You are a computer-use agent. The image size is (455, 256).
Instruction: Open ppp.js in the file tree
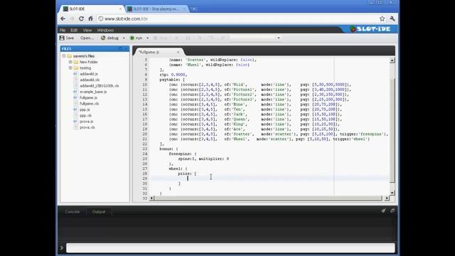click(85, 110)
